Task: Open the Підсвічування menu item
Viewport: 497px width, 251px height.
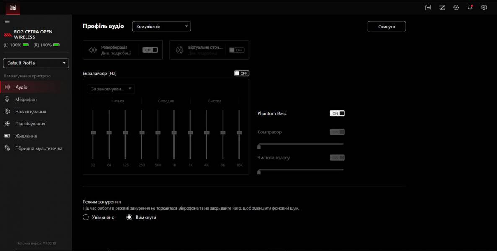Action: [x=30, y=124]
